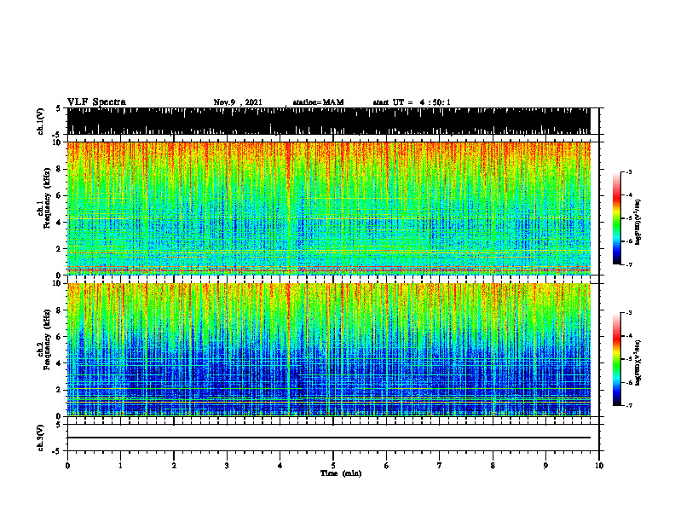Click time axis tick label "5"
675x522 pixels.
(x=333, y=466)
